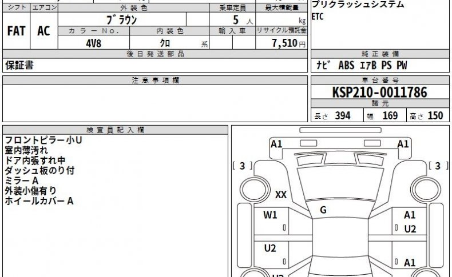Select the AC air conditioner value
The image size is (452, 277).
coord(43,31)
